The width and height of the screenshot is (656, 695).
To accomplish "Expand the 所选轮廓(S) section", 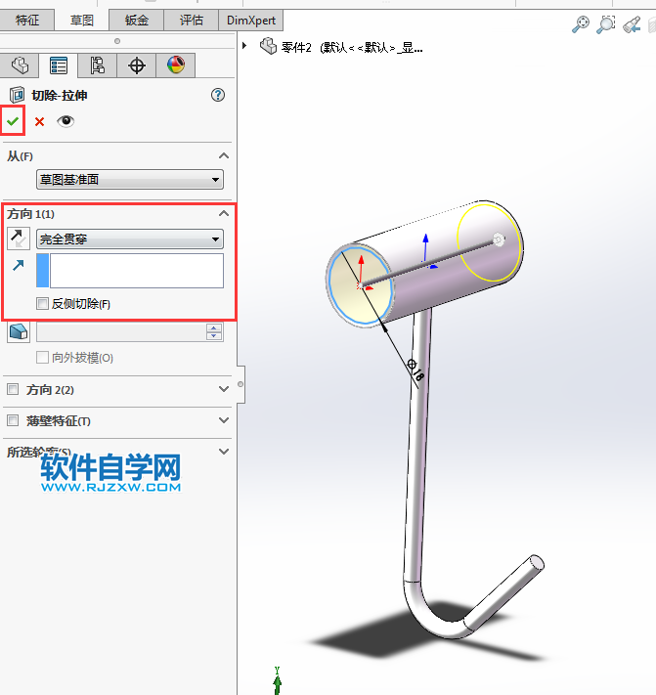I will [x=224, y=452].
